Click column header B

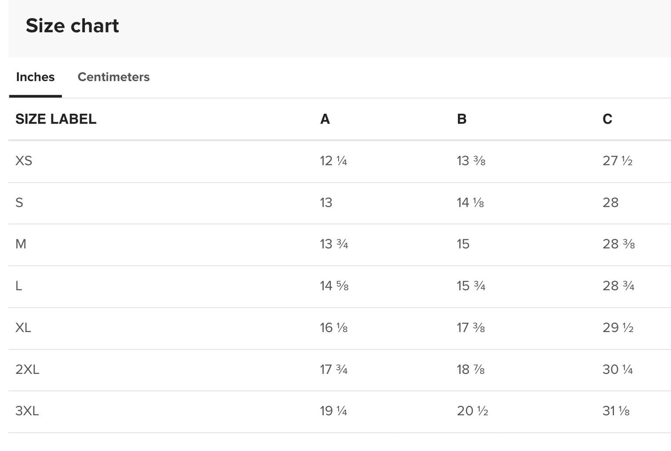(x=462, y=119)
